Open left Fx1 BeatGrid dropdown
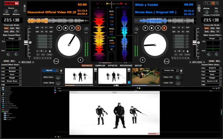This screenshot has width=223, height=139. [x=13, y=68]
